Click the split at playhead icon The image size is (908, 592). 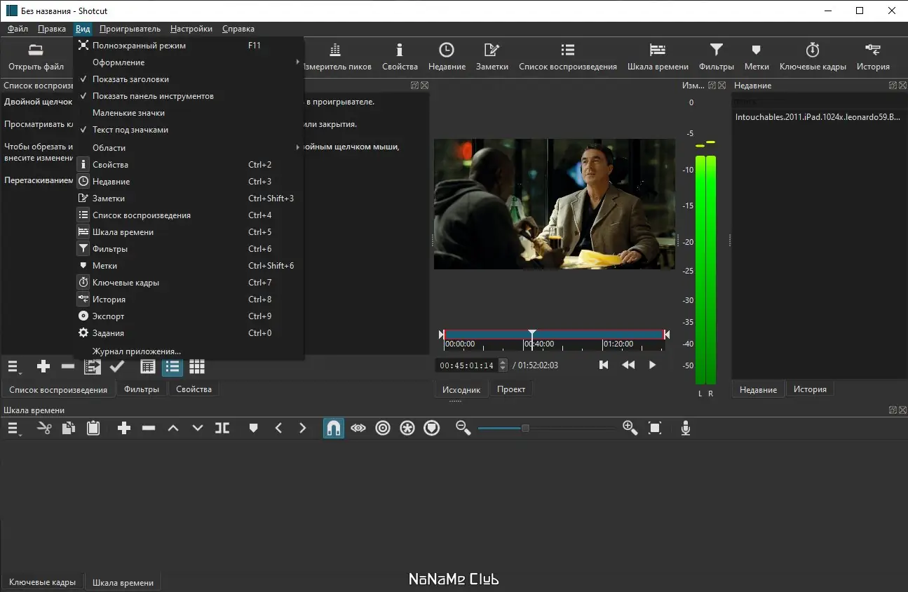pos(222,428)
